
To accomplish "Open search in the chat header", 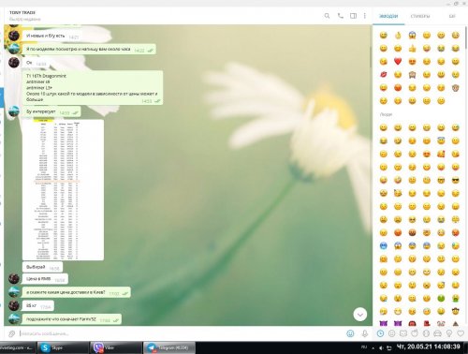I will [x=327, y=16].
